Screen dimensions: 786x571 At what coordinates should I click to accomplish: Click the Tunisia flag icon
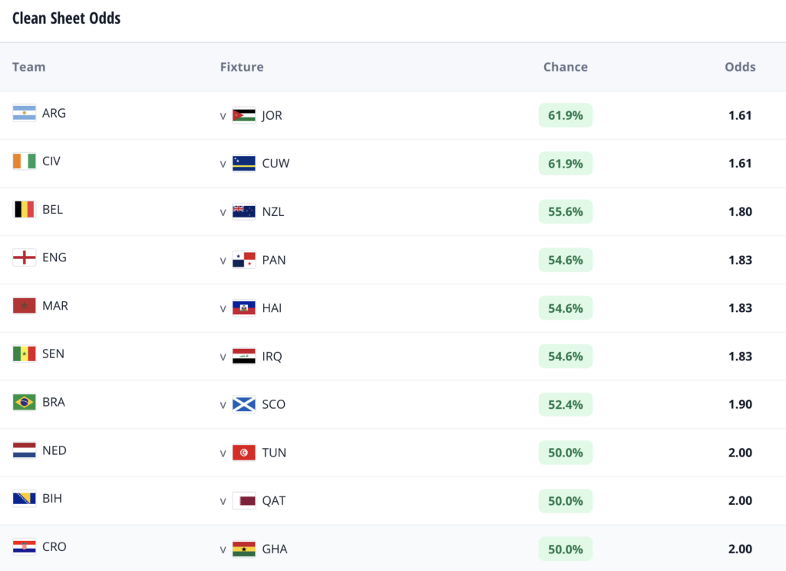pyautogui.click(x=243, y=453)
